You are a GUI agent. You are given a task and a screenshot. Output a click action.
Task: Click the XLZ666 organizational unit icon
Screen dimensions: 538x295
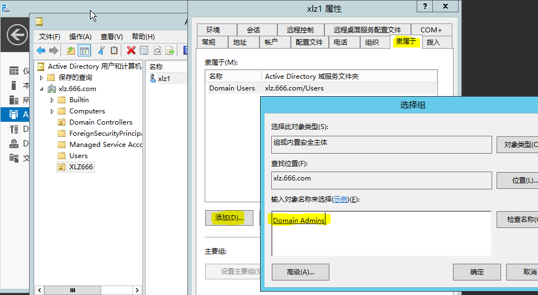pos(62,167)
